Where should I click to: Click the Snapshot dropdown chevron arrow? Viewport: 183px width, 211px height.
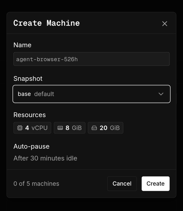(161, 94)
